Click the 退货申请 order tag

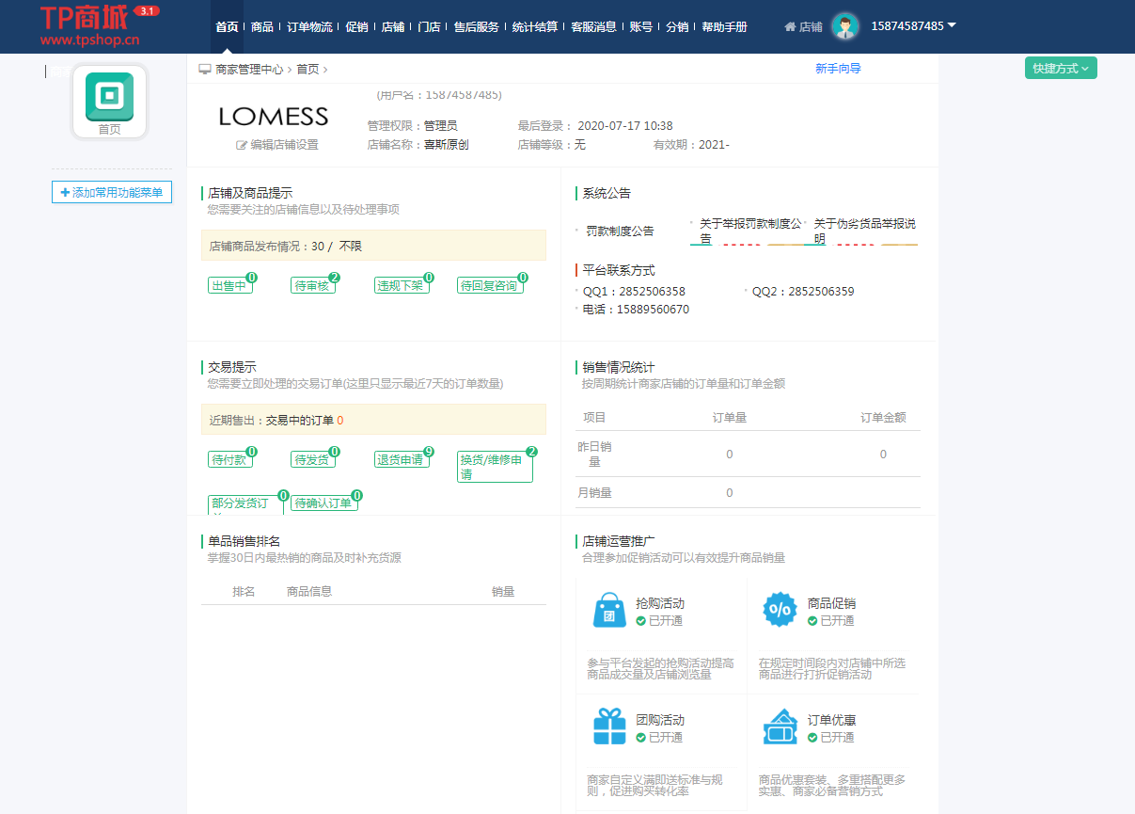[x=400, y=460]
